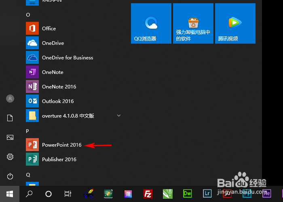This screenshot has height=202, width=283.
Task: Launch the 腾讯视频 tile
Action: point(235,23)
